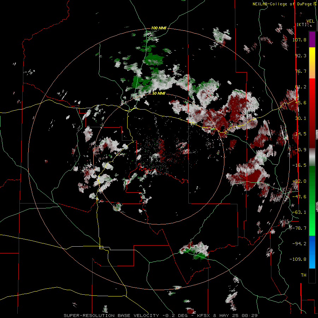Click the 76.7 value on velocity scale
Screen dimensions: 318x318
point(301,71)
